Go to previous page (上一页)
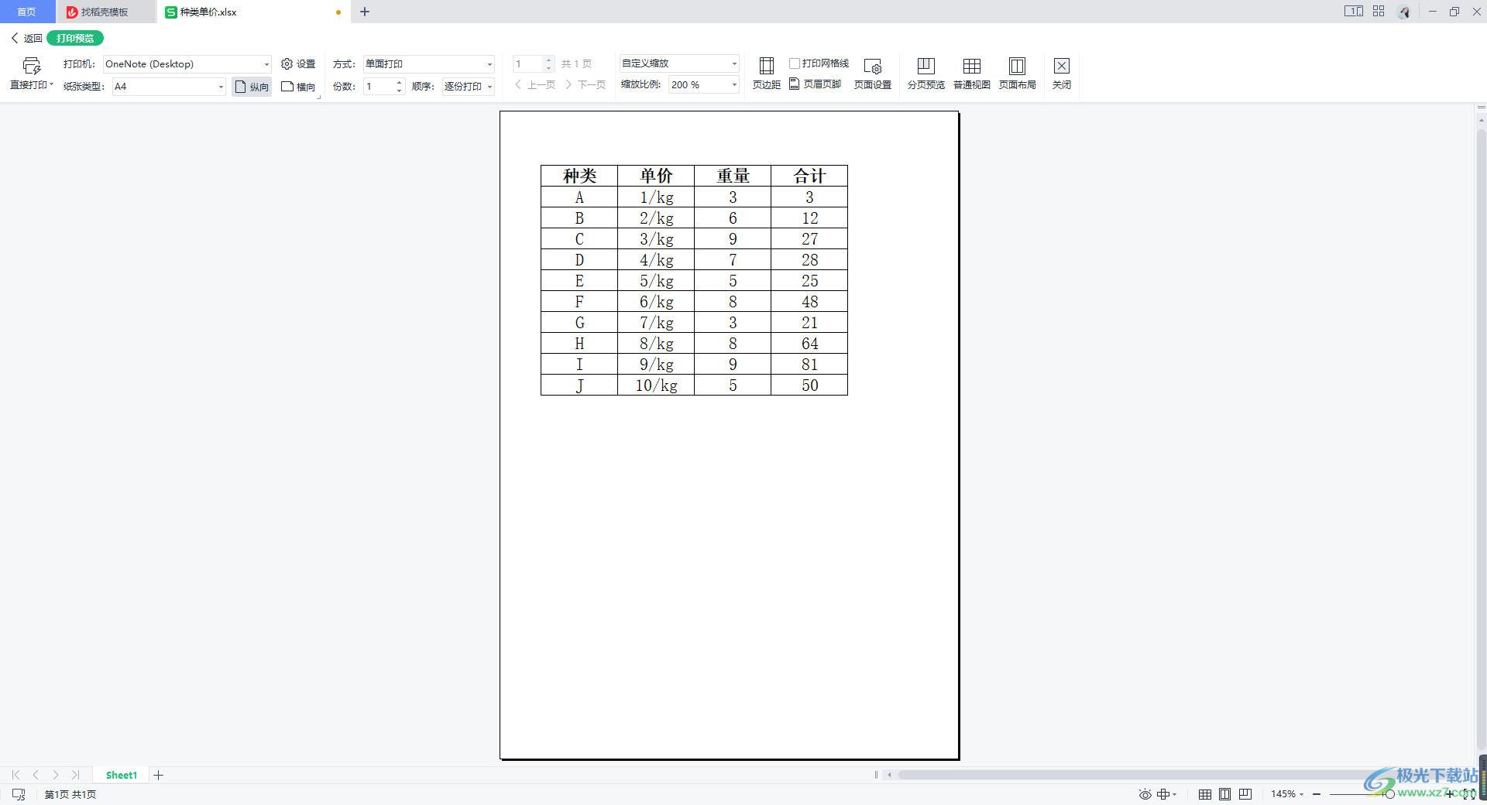1487x805 pixels. pos(535,85)
